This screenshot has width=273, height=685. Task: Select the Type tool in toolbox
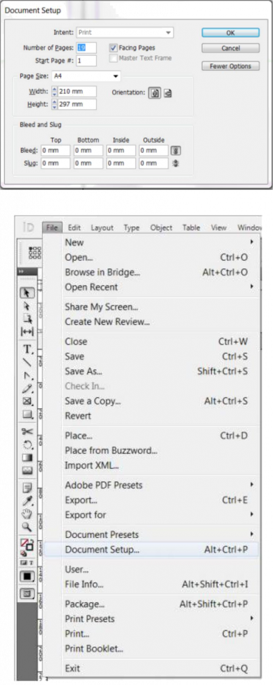pos(27,349)
